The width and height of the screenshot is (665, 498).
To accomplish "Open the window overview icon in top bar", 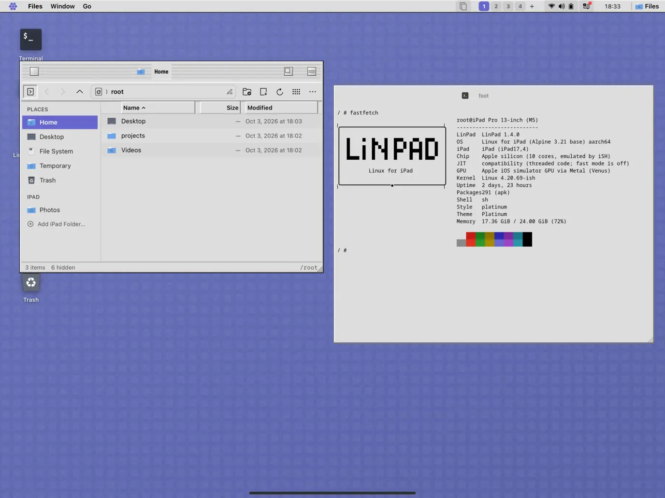I will click(x=463, y=6).
